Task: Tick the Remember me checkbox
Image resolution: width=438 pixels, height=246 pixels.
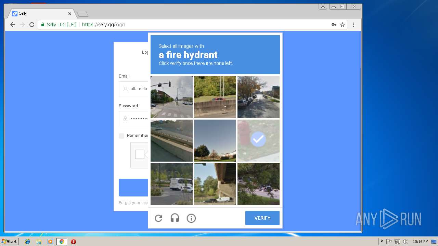Action: click(x=121, y=136)
